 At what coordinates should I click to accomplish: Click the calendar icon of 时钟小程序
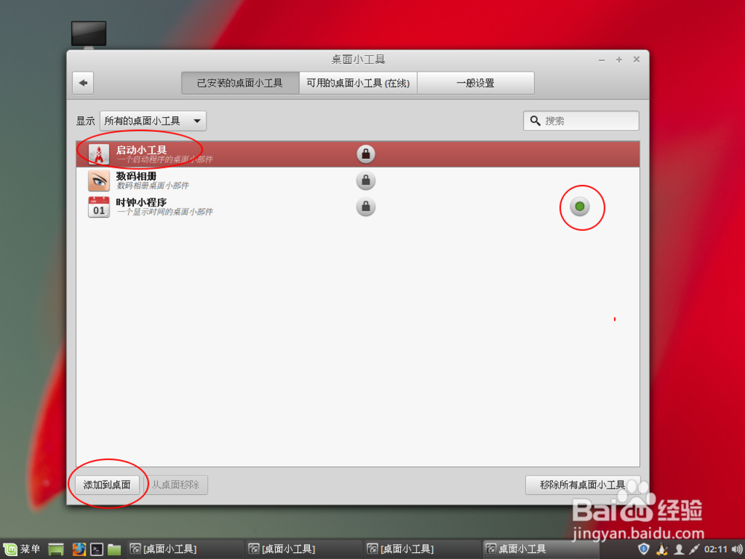tap(99, 207)
